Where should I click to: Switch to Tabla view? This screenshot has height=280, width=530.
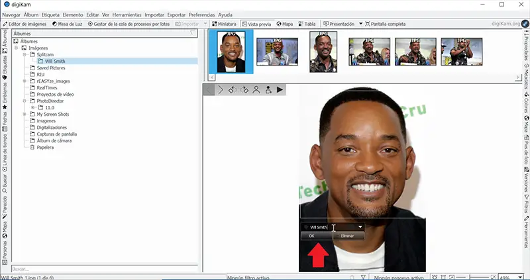(307, 24)
